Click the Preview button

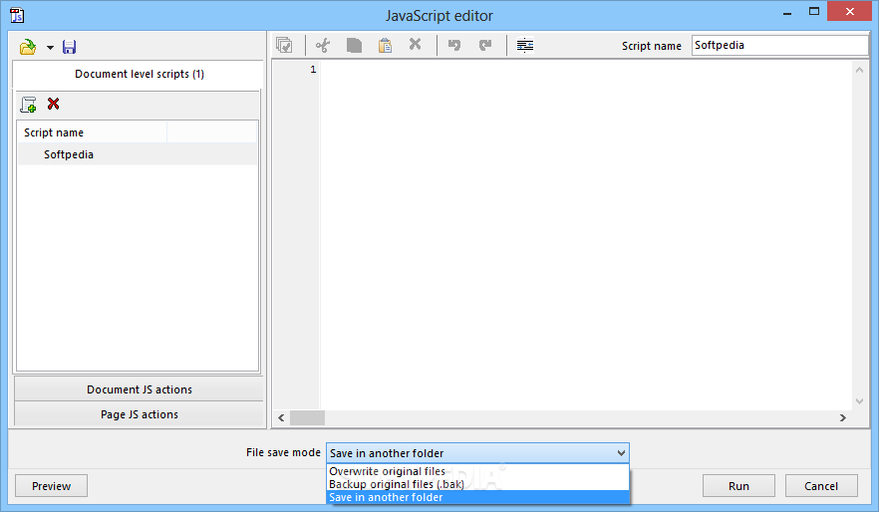[51, 486]
